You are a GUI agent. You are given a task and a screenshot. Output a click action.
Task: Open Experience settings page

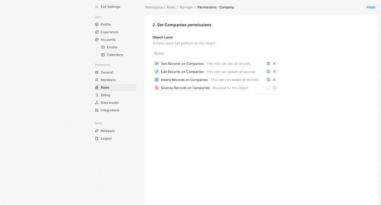tap(115, 32)
